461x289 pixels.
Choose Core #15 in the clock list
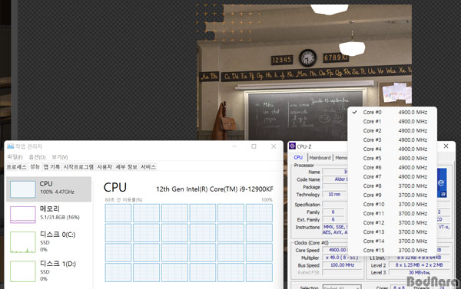pos(392,250)
